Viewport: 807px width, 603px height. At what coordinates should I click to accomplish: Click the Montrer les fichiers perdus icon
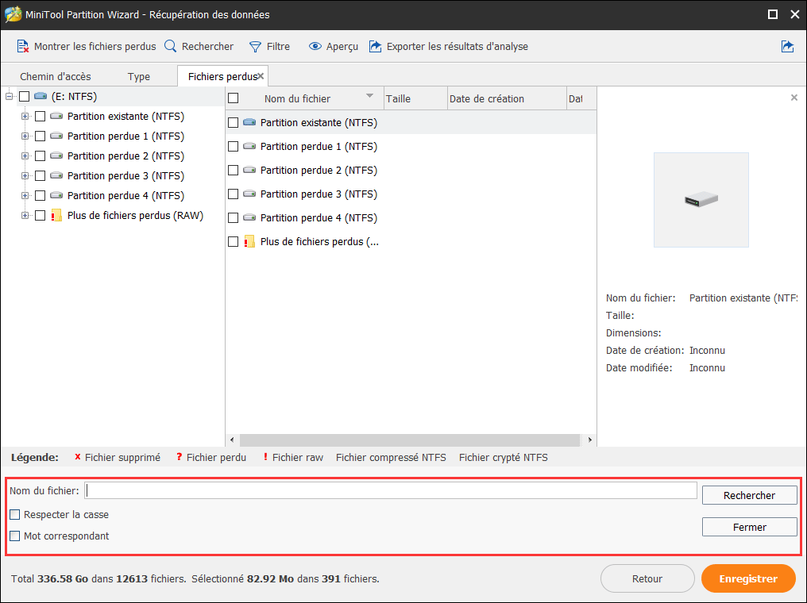23,47
